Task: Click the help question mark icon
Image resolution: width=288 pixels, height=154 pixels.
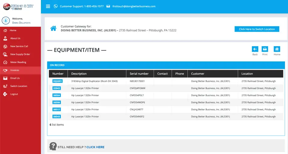Action: [x=53, y=146]
